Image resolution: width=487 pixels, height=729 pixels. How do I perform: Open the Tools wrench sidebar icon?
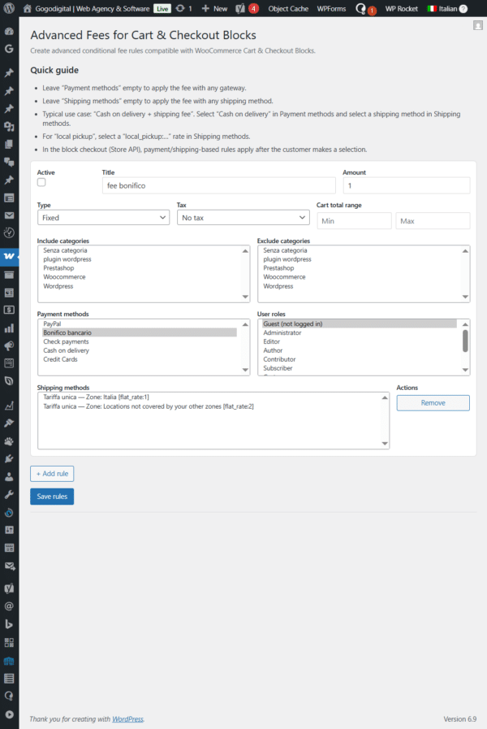[x=9, y=494]
